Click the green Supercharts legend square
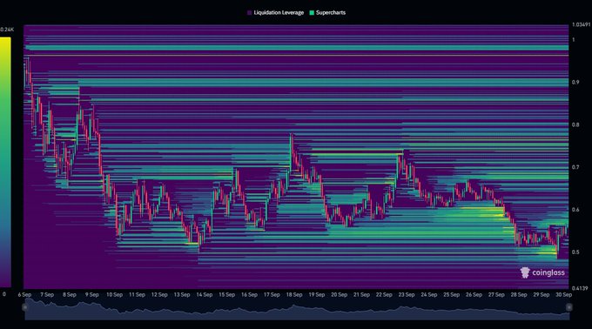592x329 pixels. click(312, 13)
